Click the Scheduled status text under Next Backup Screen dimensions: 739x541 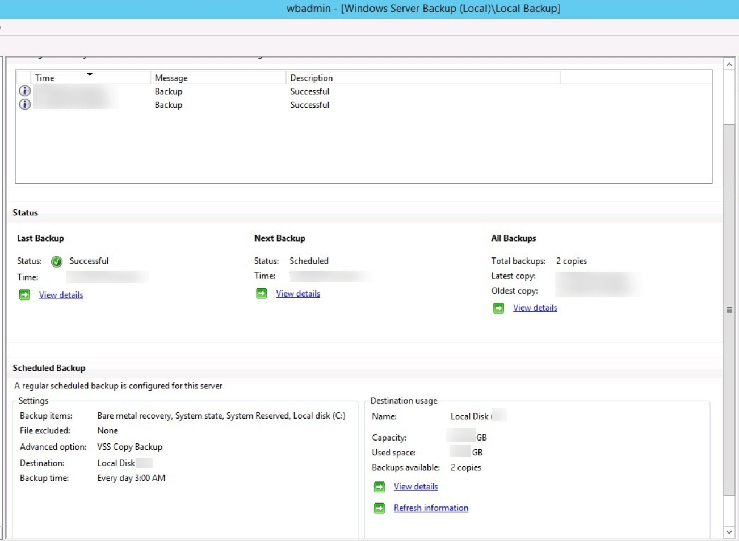[309, 261]
